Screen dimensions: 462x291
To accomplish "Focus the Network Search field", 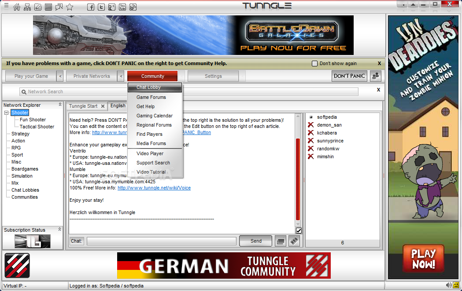I will pyautogui.click(x=188, y=92).
